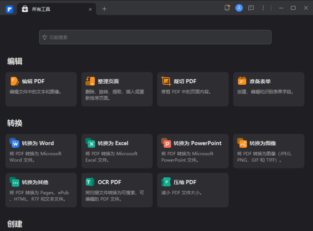
Task: Open the feedback message icon
Action: point(251,8)
